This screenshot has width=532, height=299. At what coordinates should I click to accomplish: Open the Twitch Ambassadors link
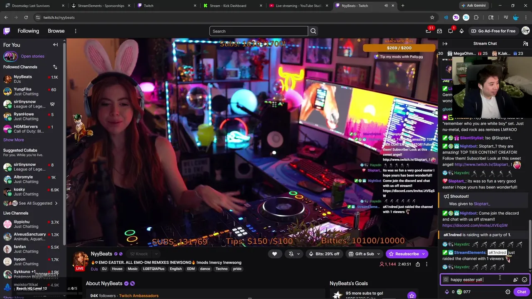point(138,296)
